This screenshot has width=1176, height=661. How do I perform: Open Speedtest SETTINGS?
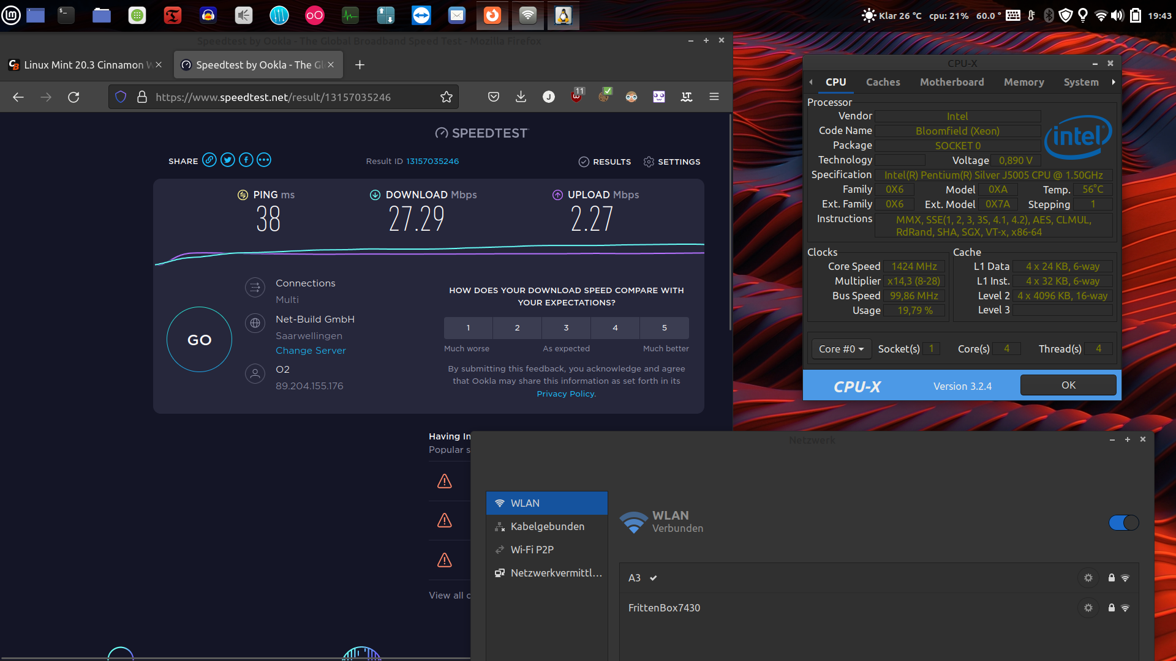tap(672, 162)
